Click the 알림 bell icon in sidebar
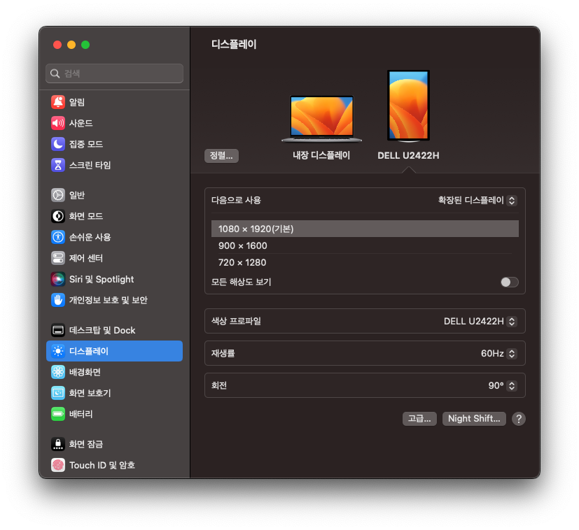This screenshot has width=579, height=530. pos(58,102)
